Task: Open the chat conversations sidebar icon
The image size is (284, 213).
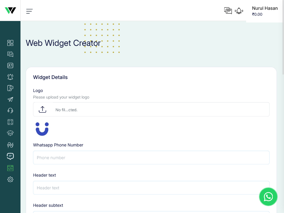Action: point(10,54)
